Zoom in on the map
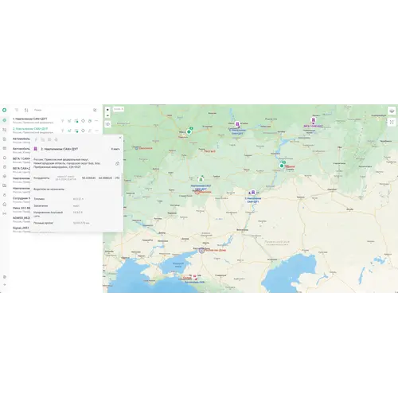This screenshot has height=398, width=398. coord(107,110)
